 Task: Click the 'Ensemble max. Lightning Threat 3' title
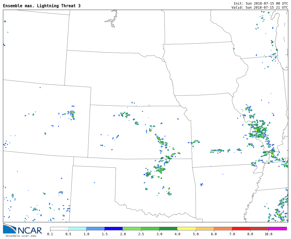point(42,6)
